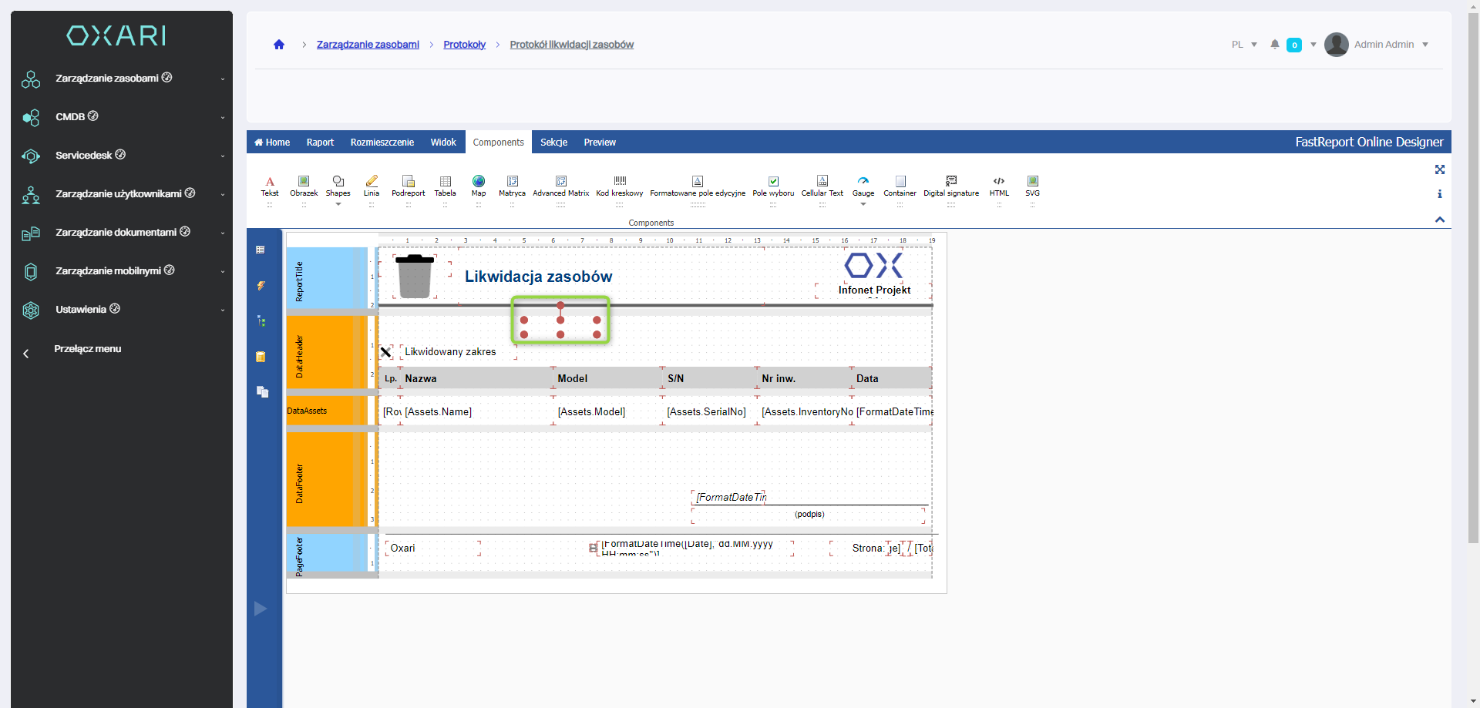This screenshot has width=1480, height=708.
Task: Switch to the Preview tab
Action: pyautogui.click(x=600, y=143)
